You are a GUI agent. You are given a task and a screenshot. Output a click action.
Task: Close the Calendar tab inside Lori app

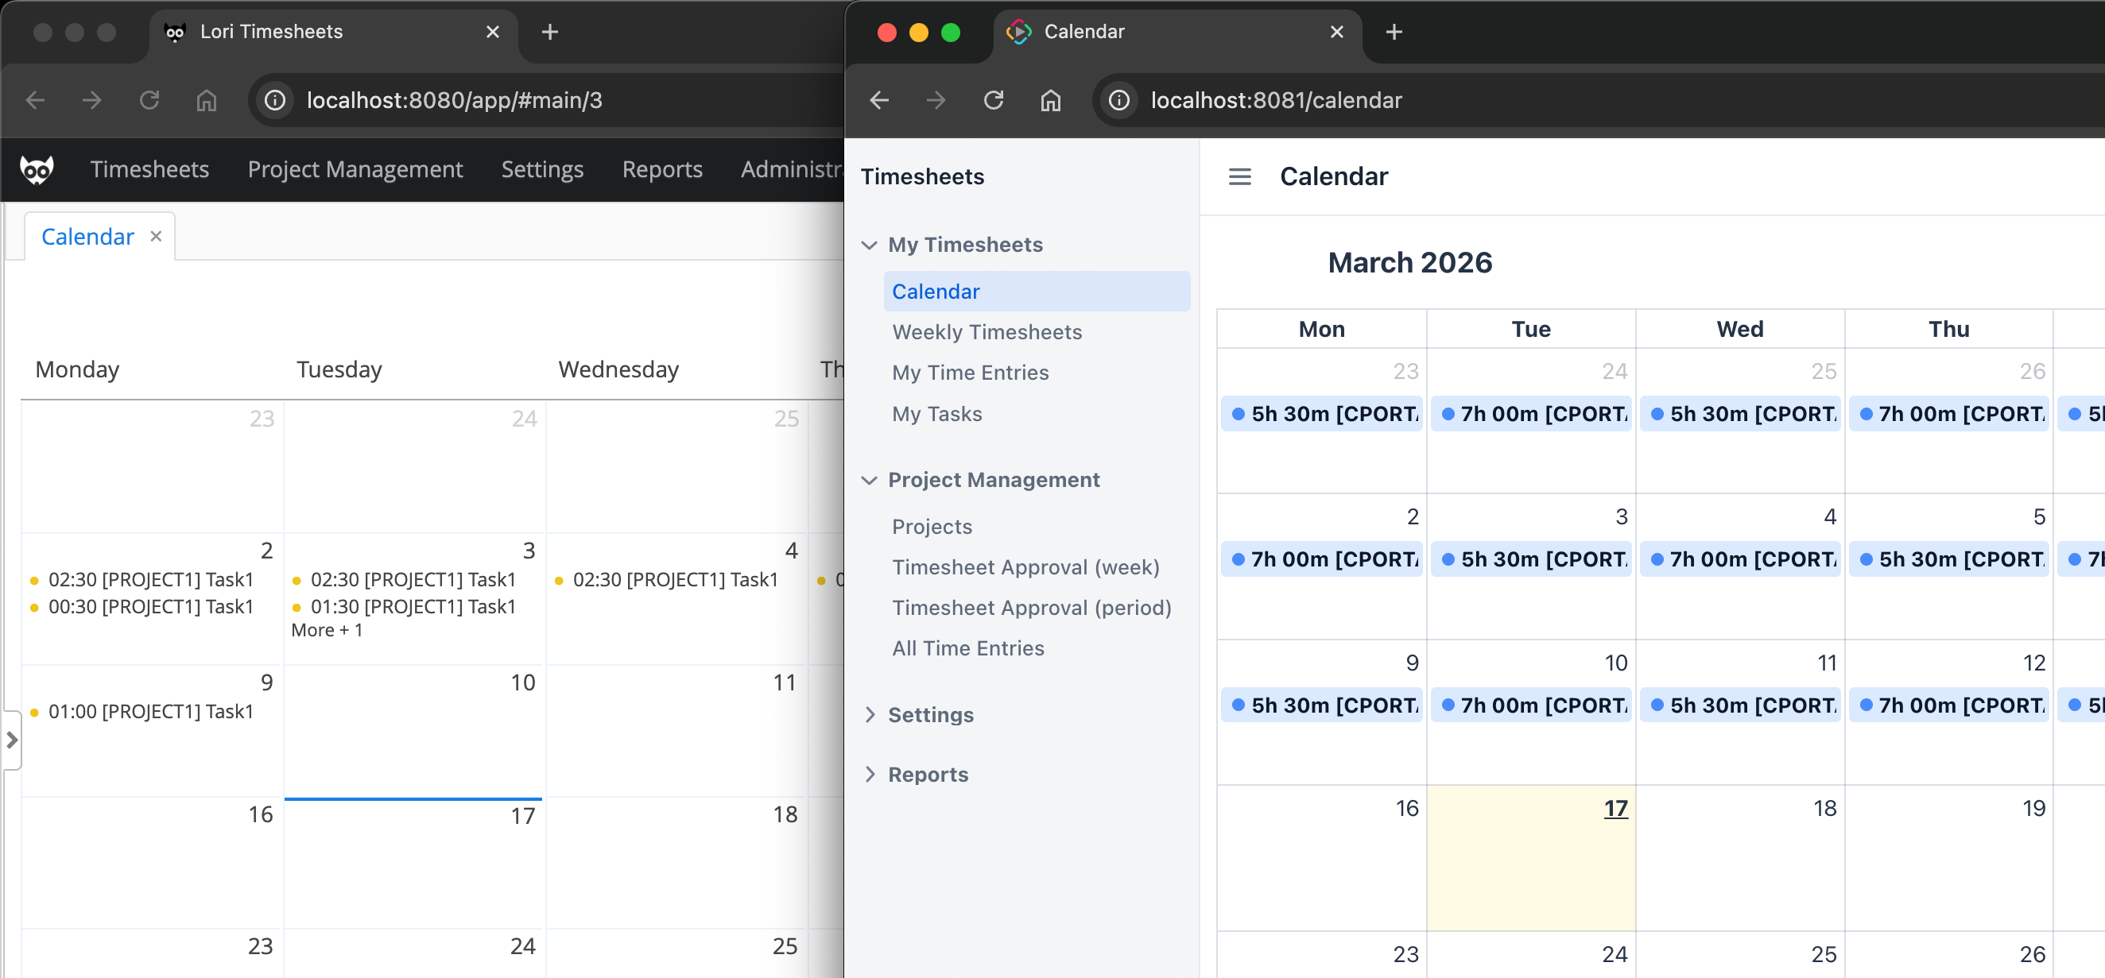(x=156, y=236)
